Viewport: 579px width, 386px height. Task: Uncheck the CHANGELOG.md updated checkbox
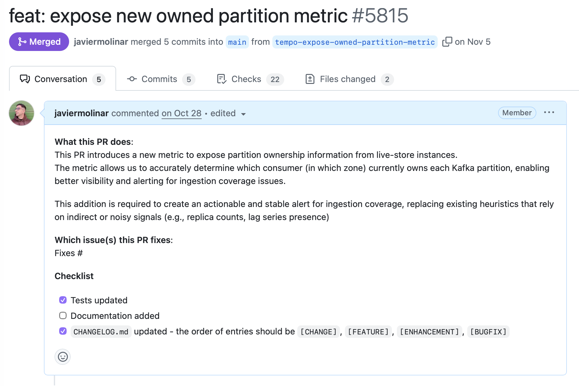tap(63, 331)
